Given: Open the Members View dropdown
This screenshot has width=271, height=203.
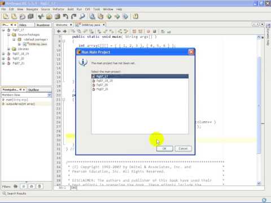Looking at the screenshot, I should (49, 95).
